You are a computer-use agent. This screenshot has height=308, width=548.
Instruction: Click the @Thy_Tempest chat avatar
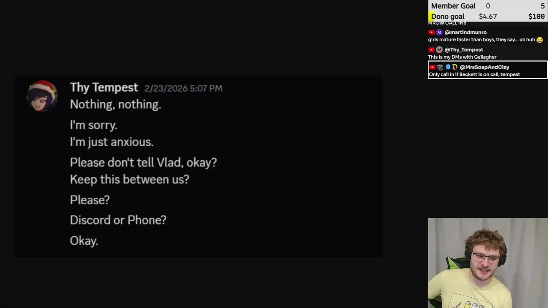click(x=439, y=50)
